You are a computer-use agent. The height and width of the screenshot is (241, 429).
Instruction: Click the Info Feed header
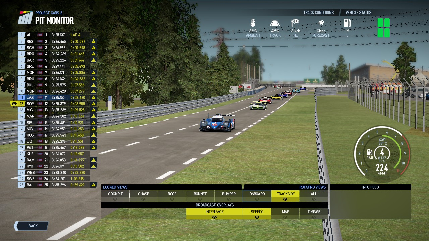(370, 187)
